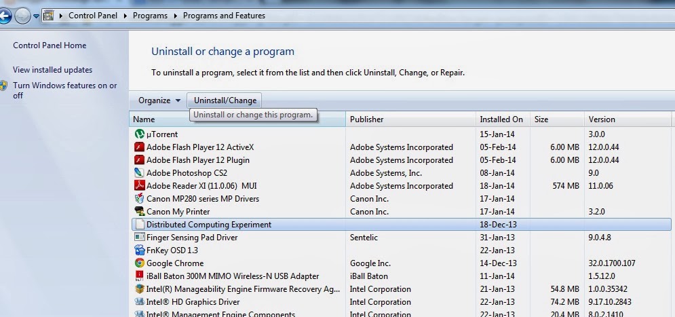Click the Adobe Flash Player 12 ActiveX icon
Image resolution: width=675 pixels, height=317 pixels.
tap(140, 147)
